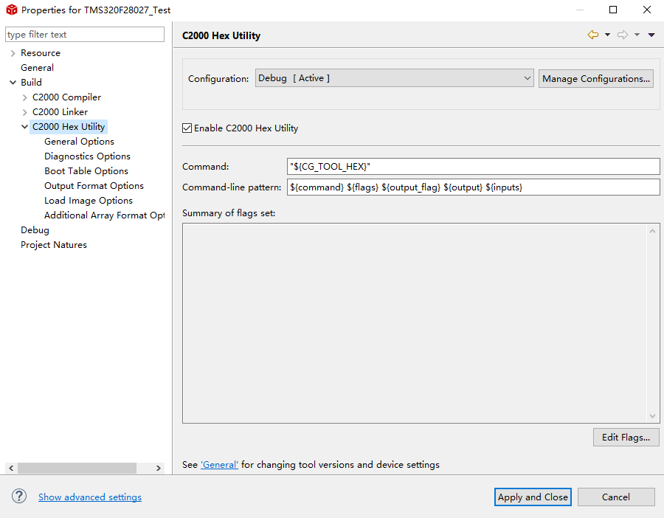The height and width of the screenshot is (518, 664).
Task: Click tree horizontal scrollbar left arrow
Action: pyautogui.click(x=11, y=468)
